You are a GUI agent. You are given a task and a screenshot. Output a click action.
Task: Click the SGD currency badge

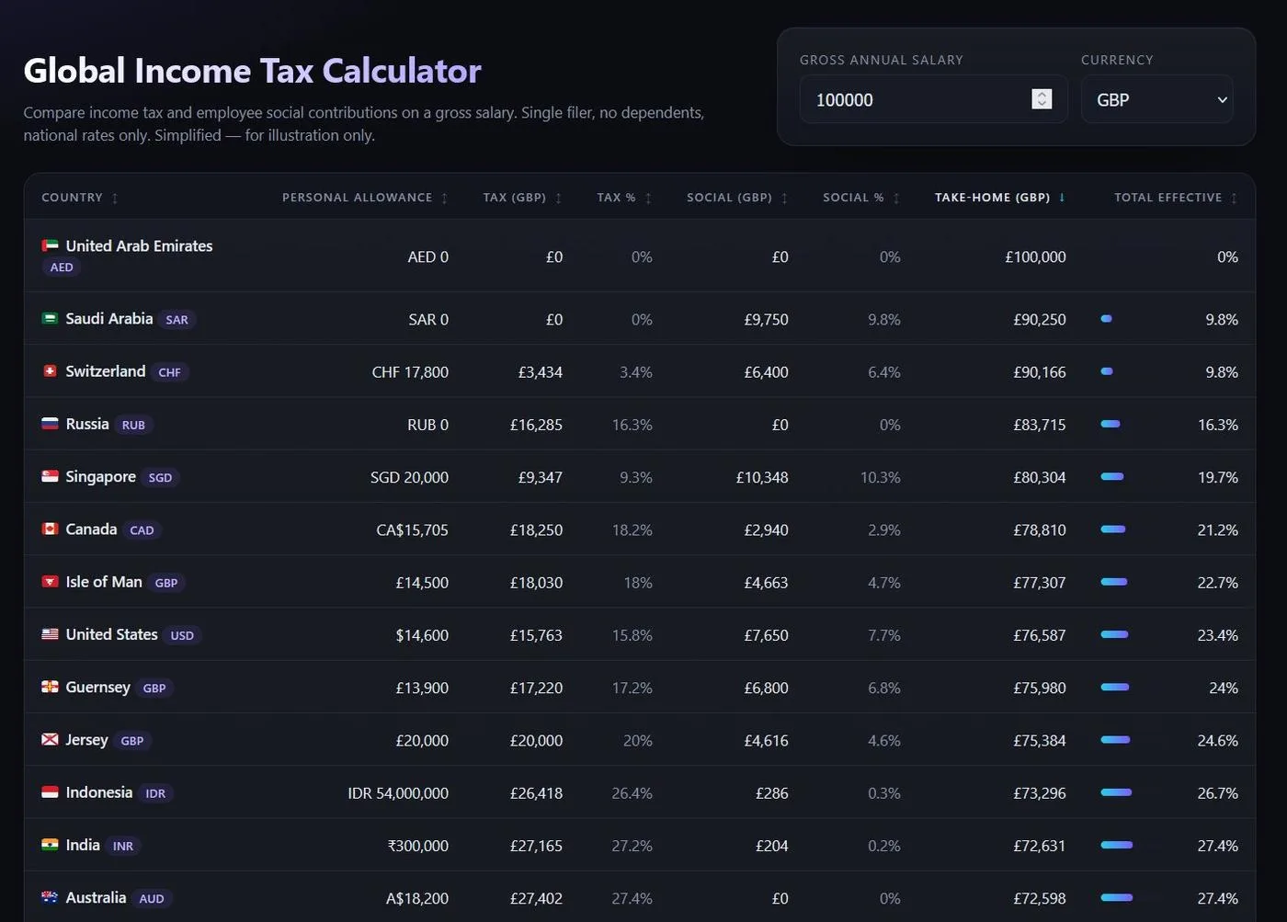coord(160,478)
